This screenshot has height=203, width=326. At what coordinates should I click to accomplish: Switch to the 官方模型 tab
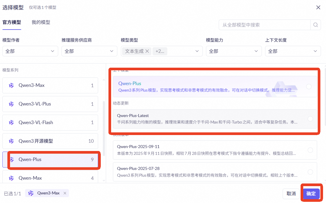12,22
